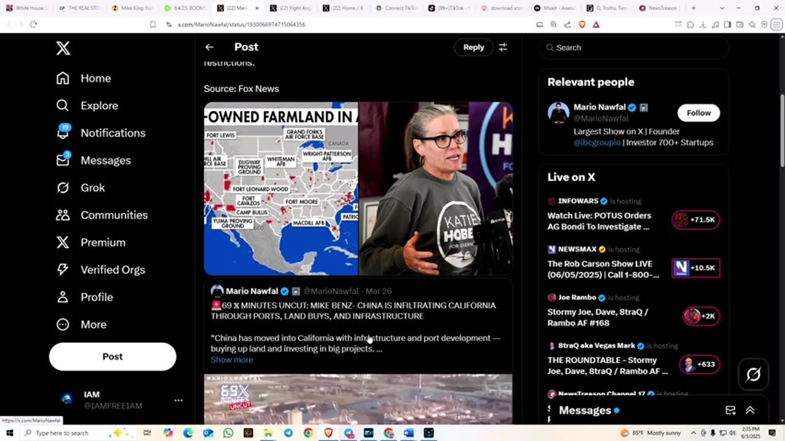The width and height of the screenshot is (785, 441).
Task: Join Joe Rambo's live space +2K
Action: 701,316
